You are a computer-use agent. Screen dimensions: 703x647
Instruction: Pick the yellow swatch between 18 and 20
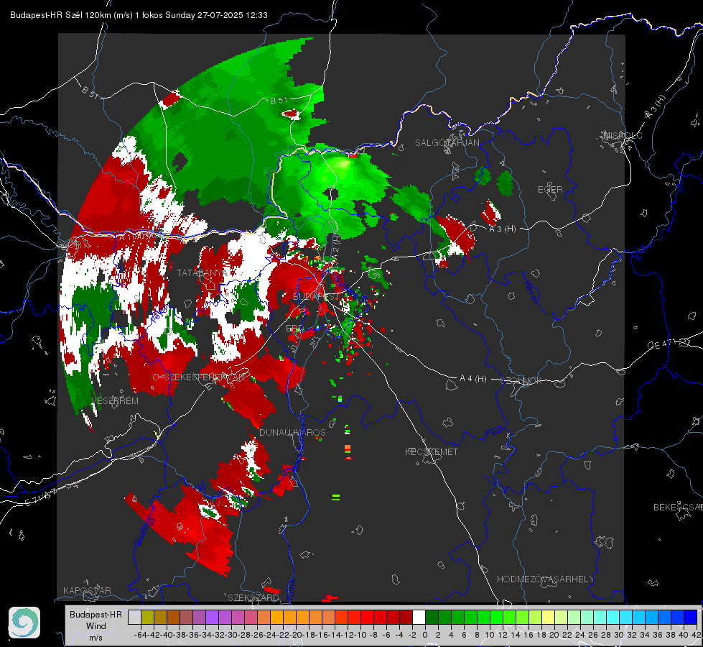coord(548,617)
